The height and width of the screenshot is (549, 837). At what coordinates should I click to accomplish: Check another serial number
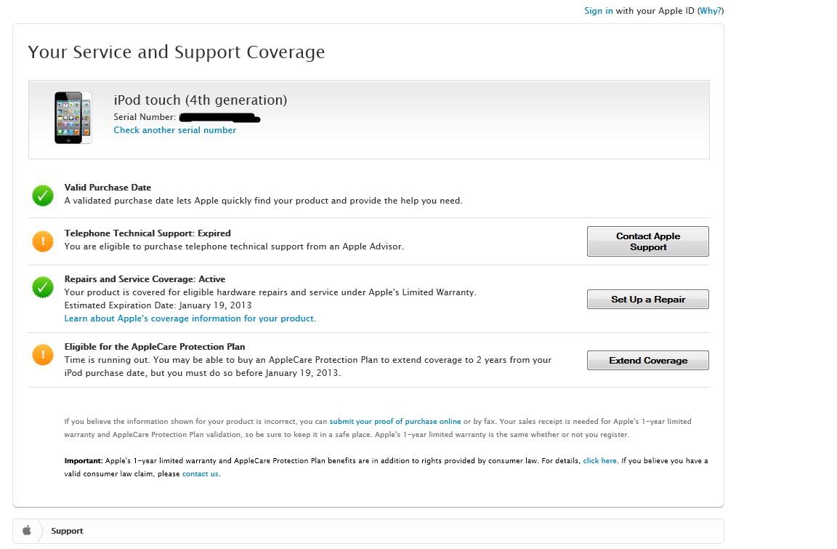coord(174,129)
